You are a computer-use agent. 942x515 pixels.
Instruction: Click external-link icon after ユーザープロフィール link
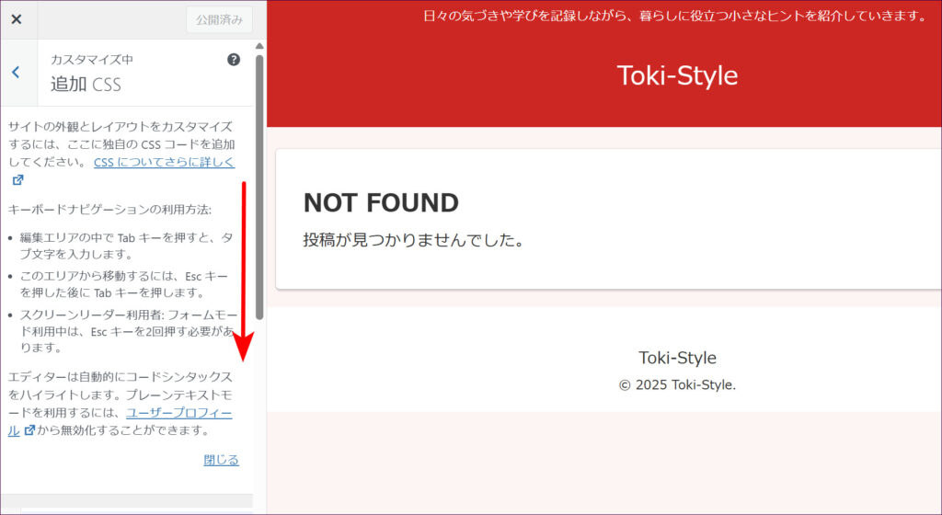tap(29, 429)
